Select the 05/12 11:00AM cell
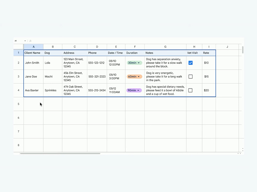This screenshot has width=257, height=192. (x=116, y=90)
